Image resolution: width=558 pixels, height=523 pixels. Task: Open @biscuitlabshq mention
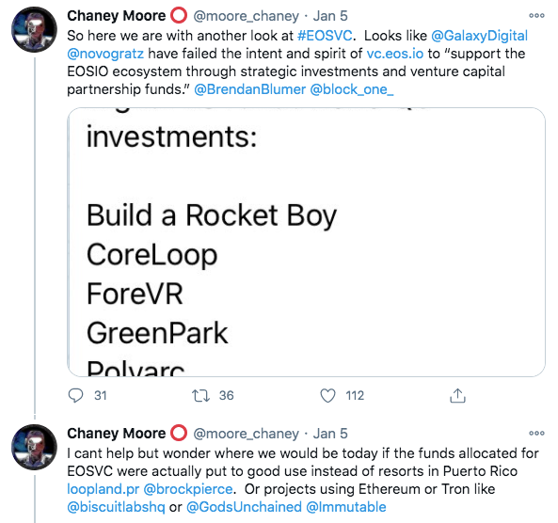[x=116, y=507]
